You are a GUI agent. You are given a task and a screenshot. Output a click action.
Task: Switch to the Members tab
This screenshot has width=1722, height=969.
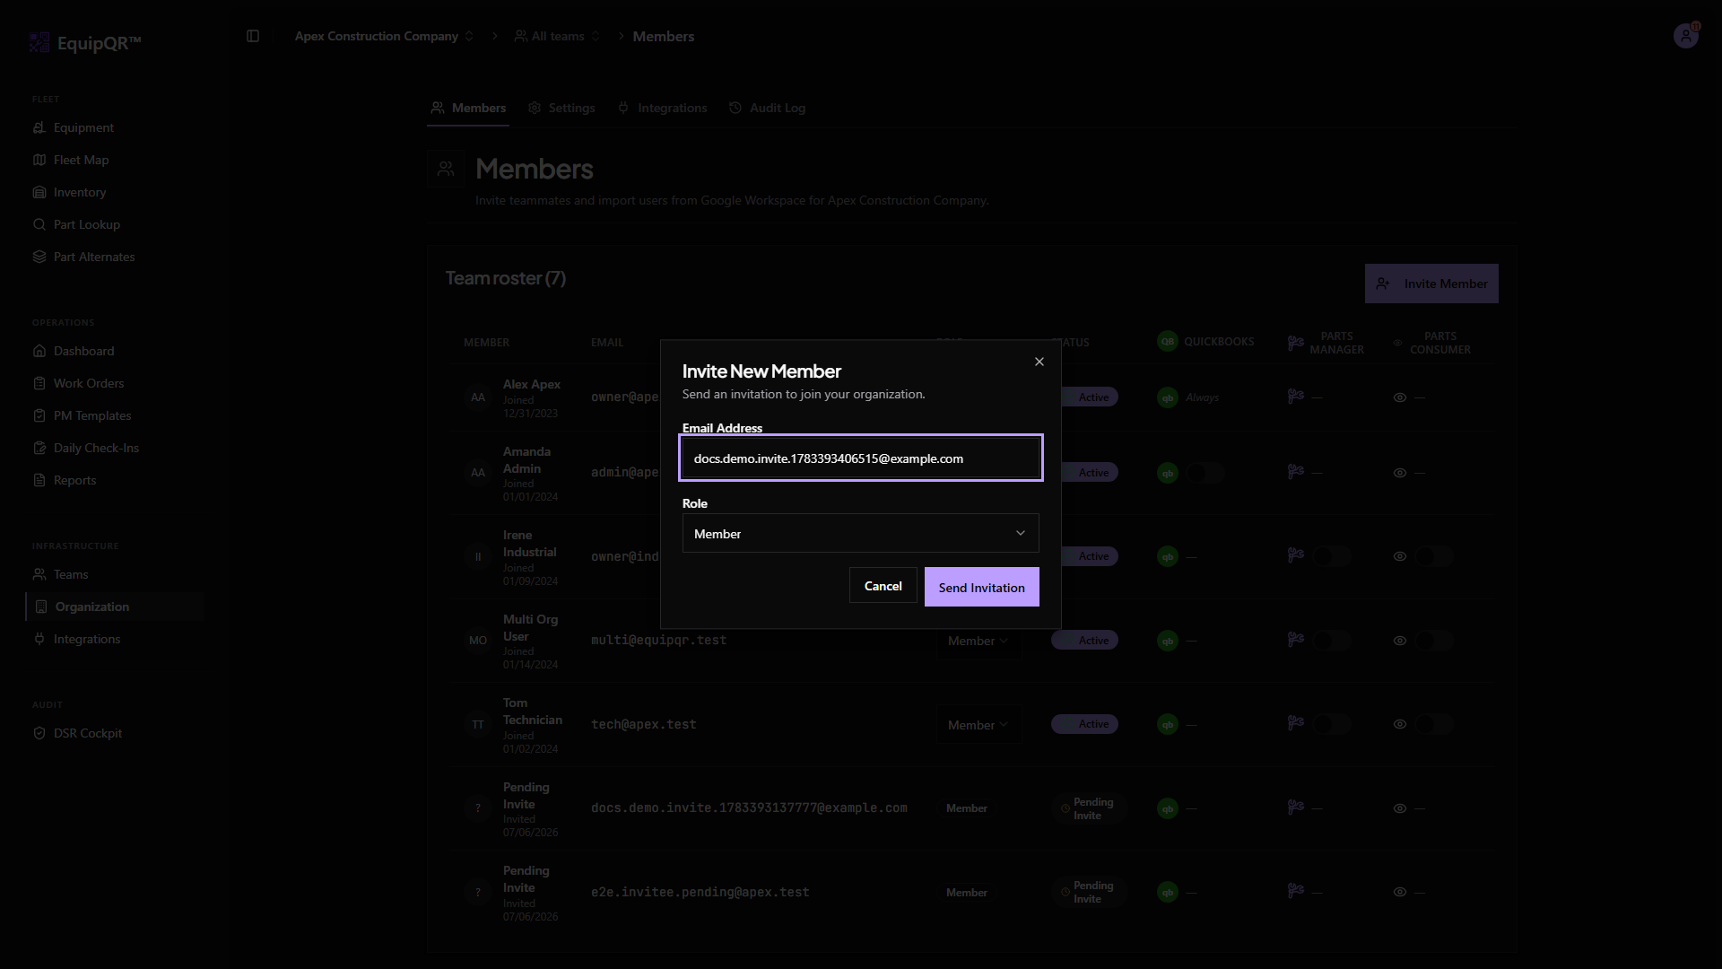tap(468, 108)
